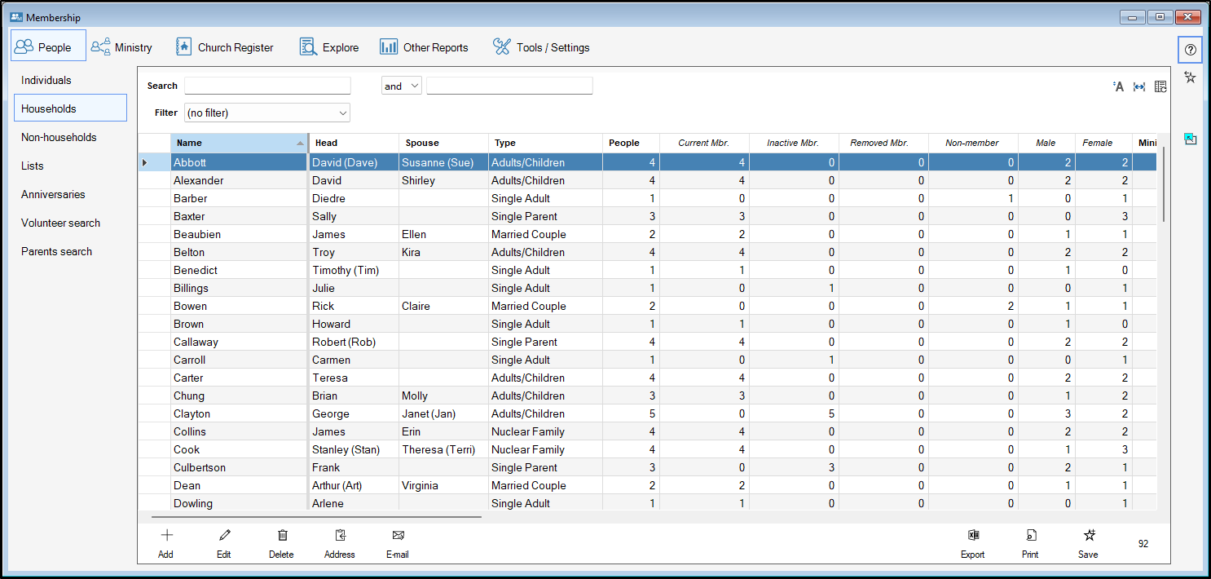1211x579 pixels.
Task: Click the Save star icon
Action: pos(1088,536)
